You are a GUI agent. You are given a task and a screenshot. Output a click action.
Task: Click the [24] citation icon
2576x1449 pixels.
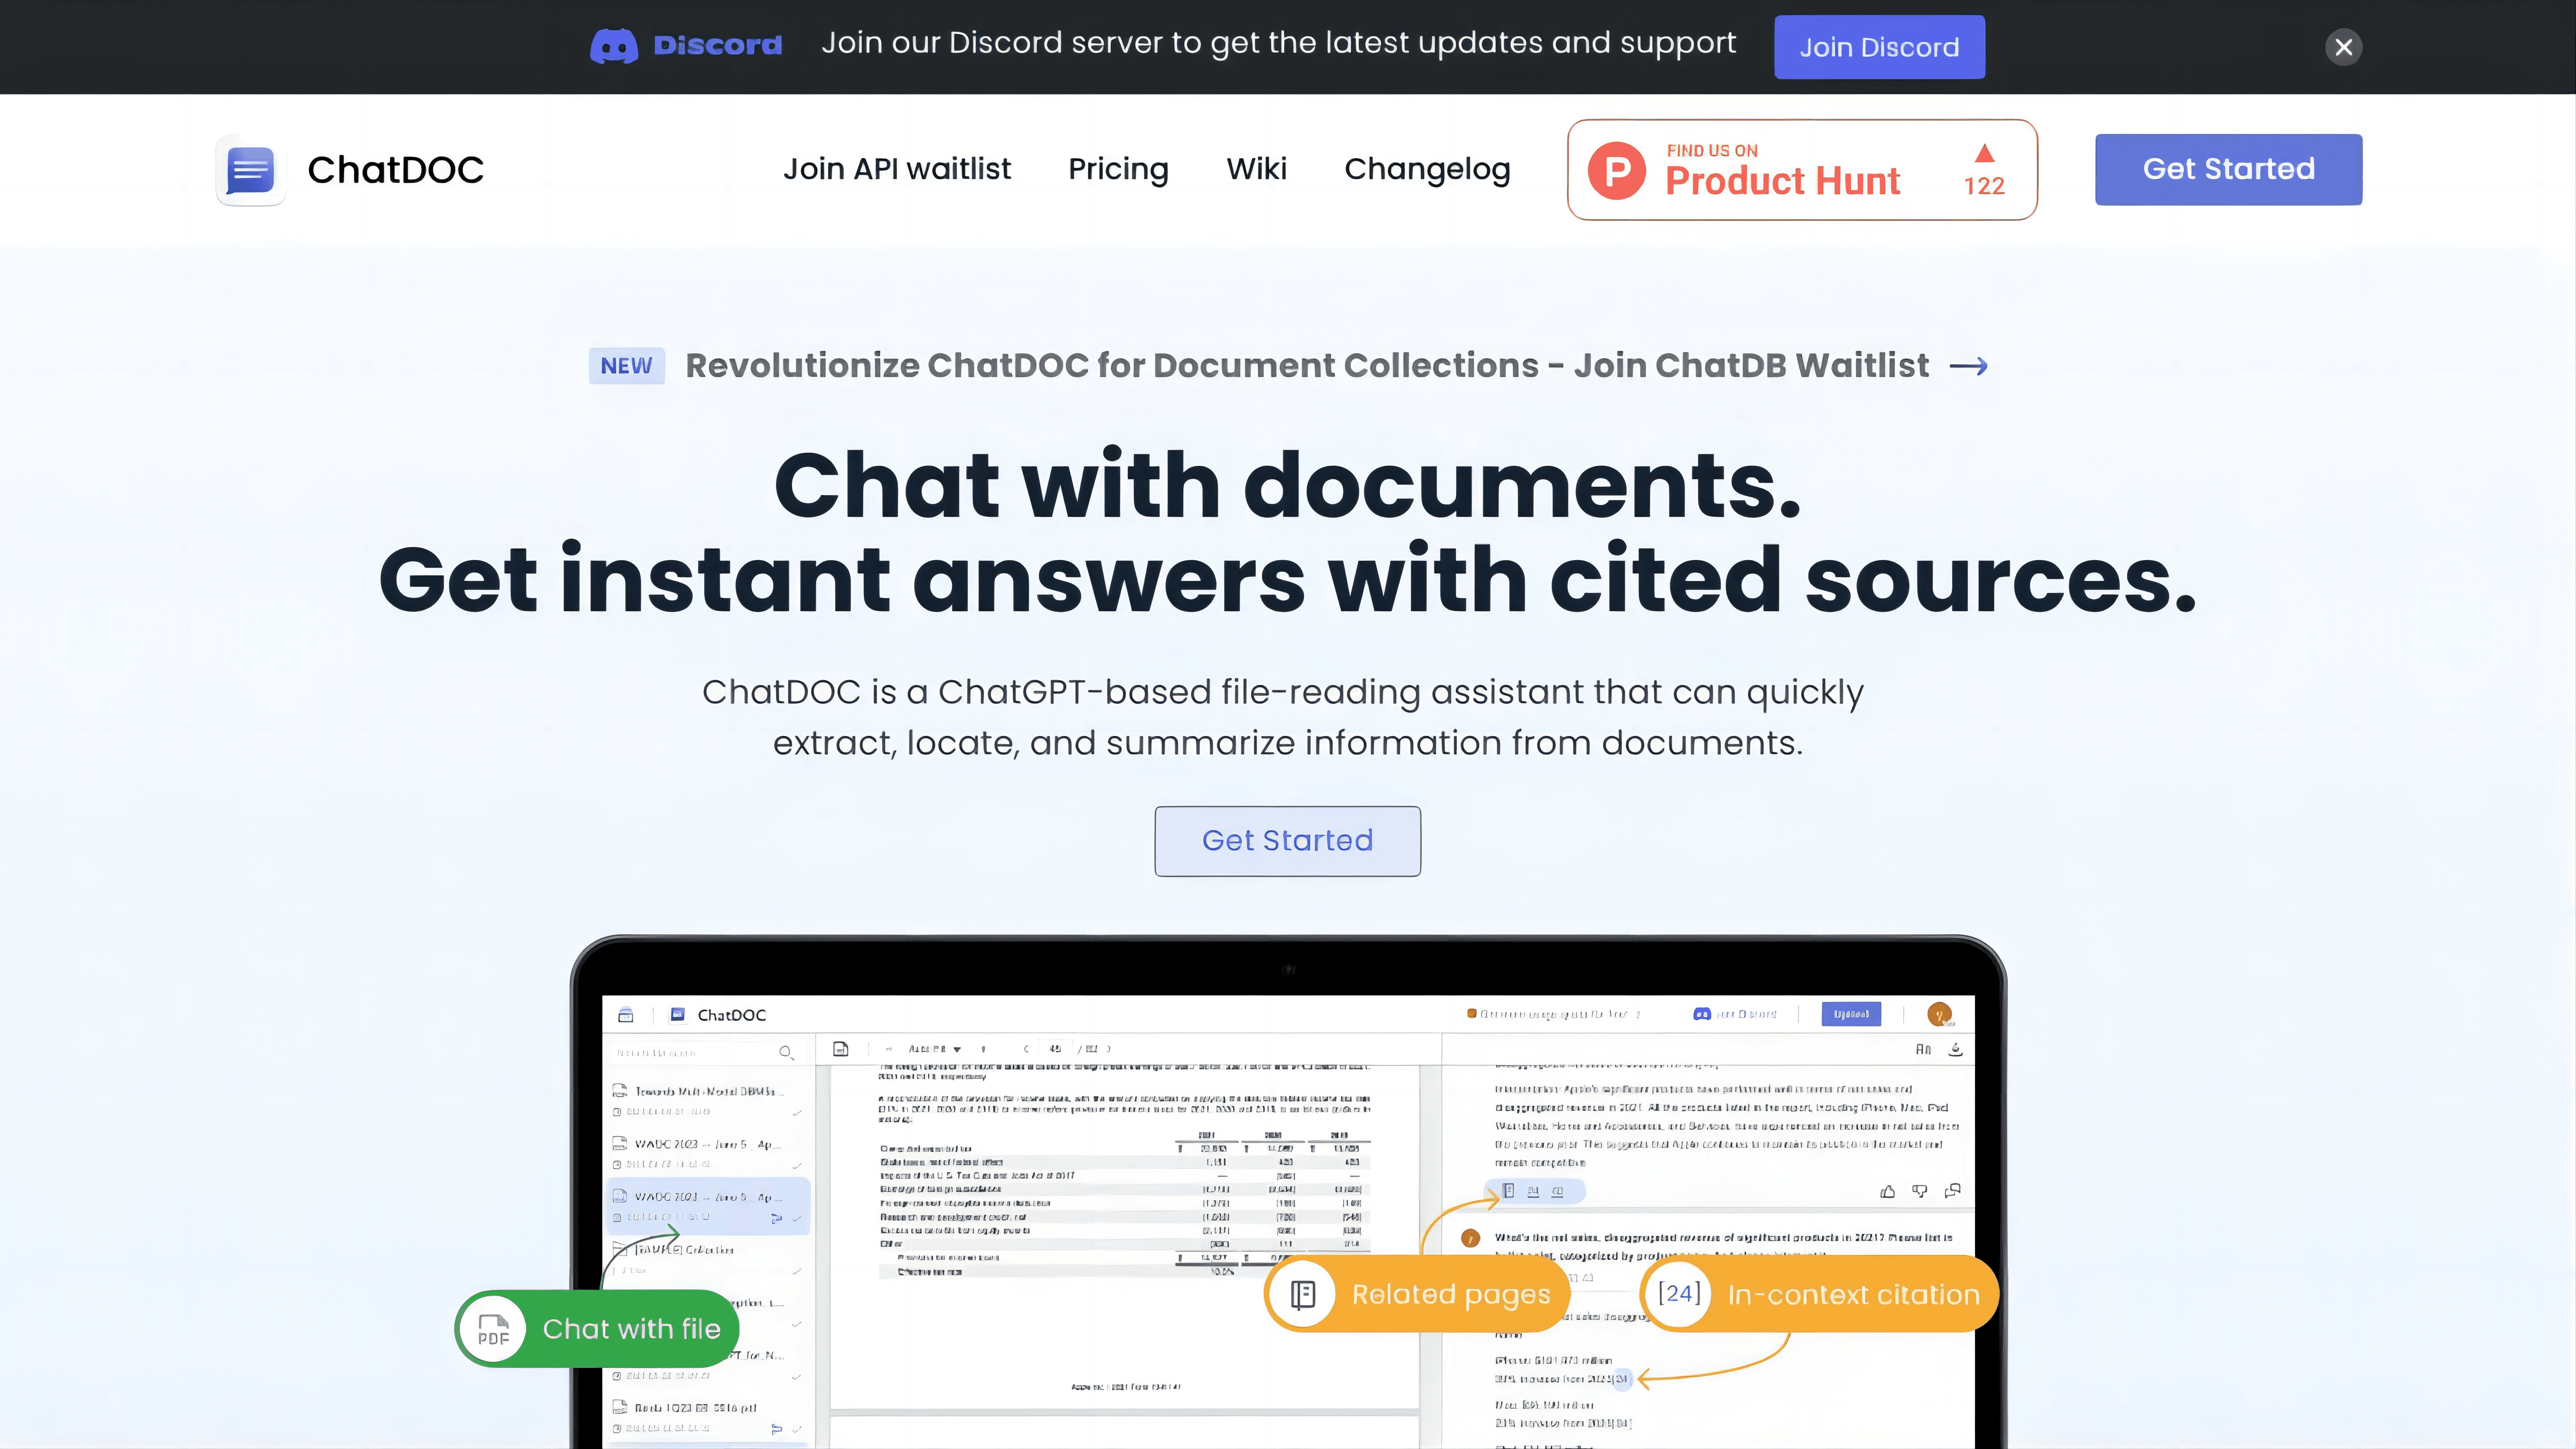tap(1679, 1294)
